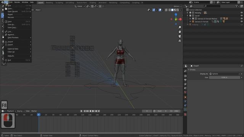Viewport: 244px width, 137px height.
Task: Open Export submenu in File menu
Action: click(18, 45)
